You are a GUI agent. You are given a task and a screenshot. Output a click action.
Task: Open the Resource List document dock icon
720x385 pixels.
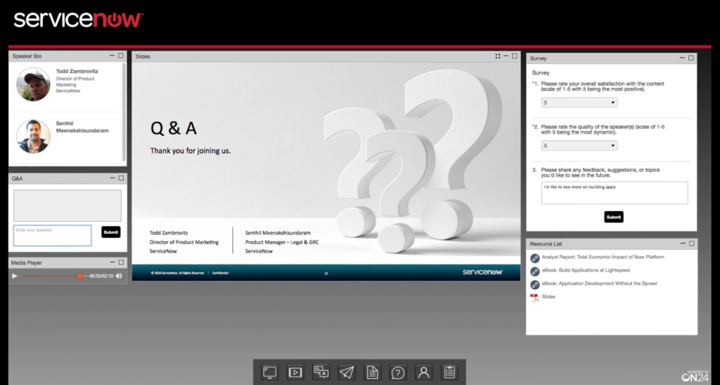point(373,372)
